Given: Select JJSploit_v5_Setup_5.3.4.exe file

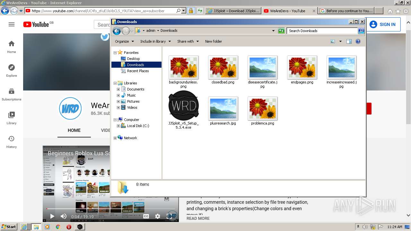Looking at the screenshot, I should click(183, 110).
